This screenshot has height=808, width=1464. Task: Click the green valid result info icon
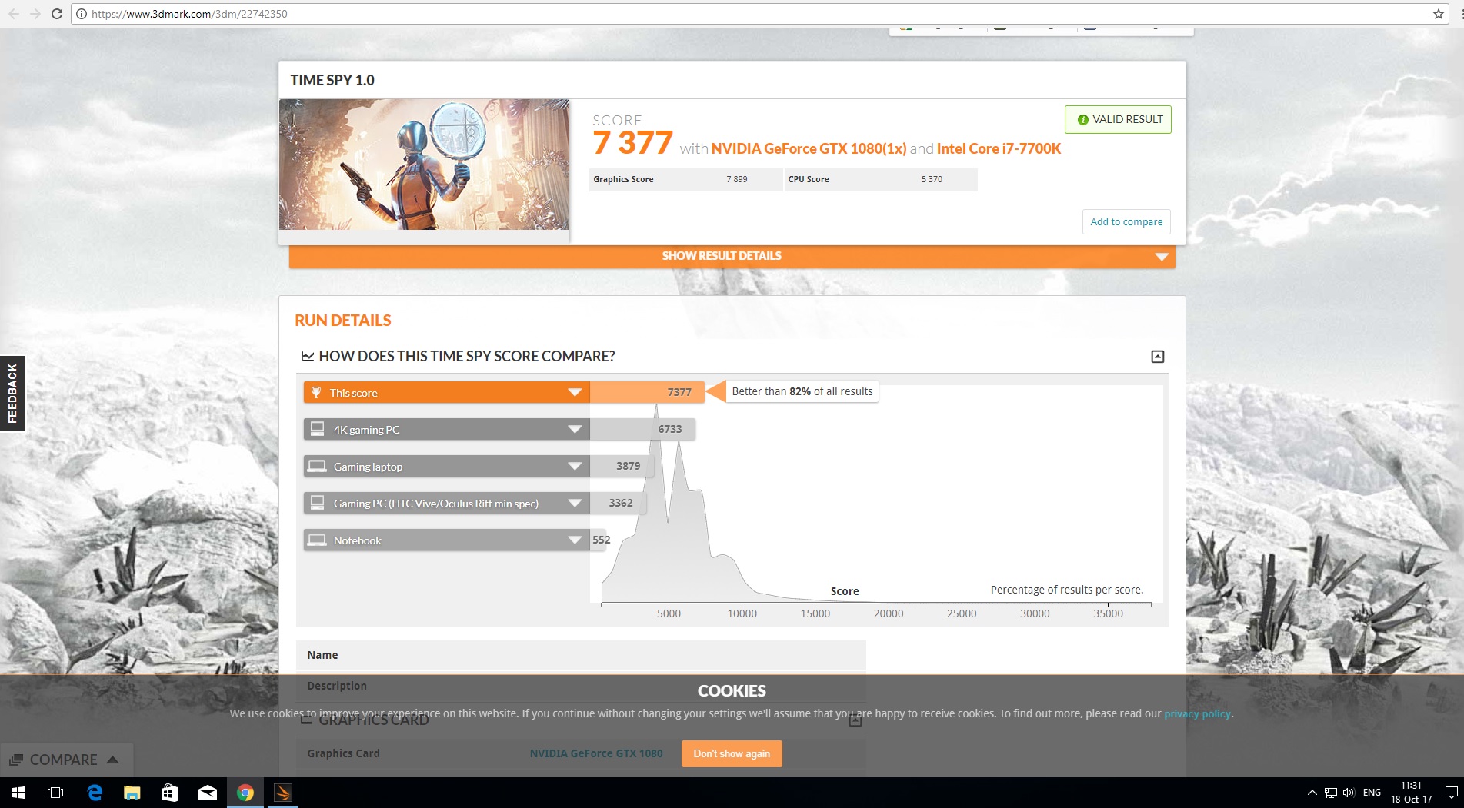(1083, 119)
